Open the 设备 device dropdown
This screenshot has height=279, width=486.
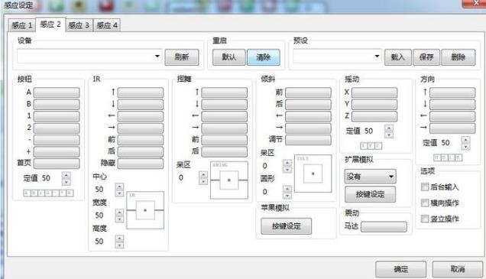[89, 56]
